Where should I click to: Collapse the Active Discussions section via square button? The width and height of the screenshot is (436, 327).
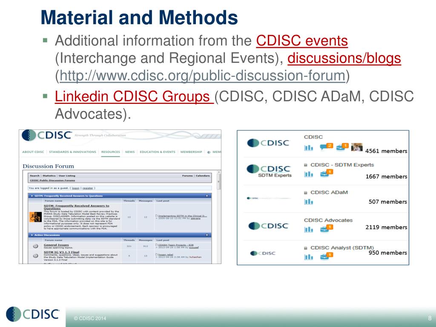pyautogui.click(x=207, y=235)
